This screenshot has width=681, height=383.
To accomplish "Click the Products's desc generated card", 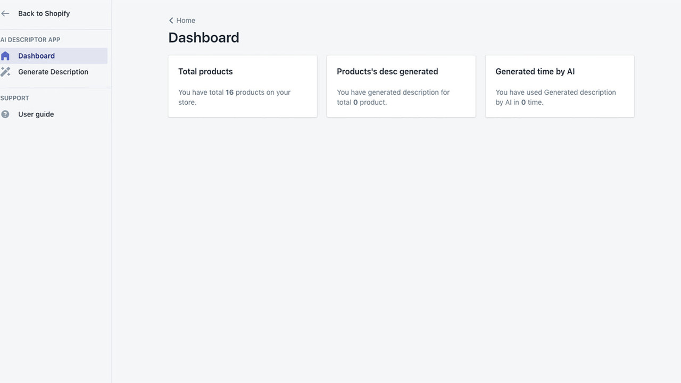I will (x=401, y=86).
